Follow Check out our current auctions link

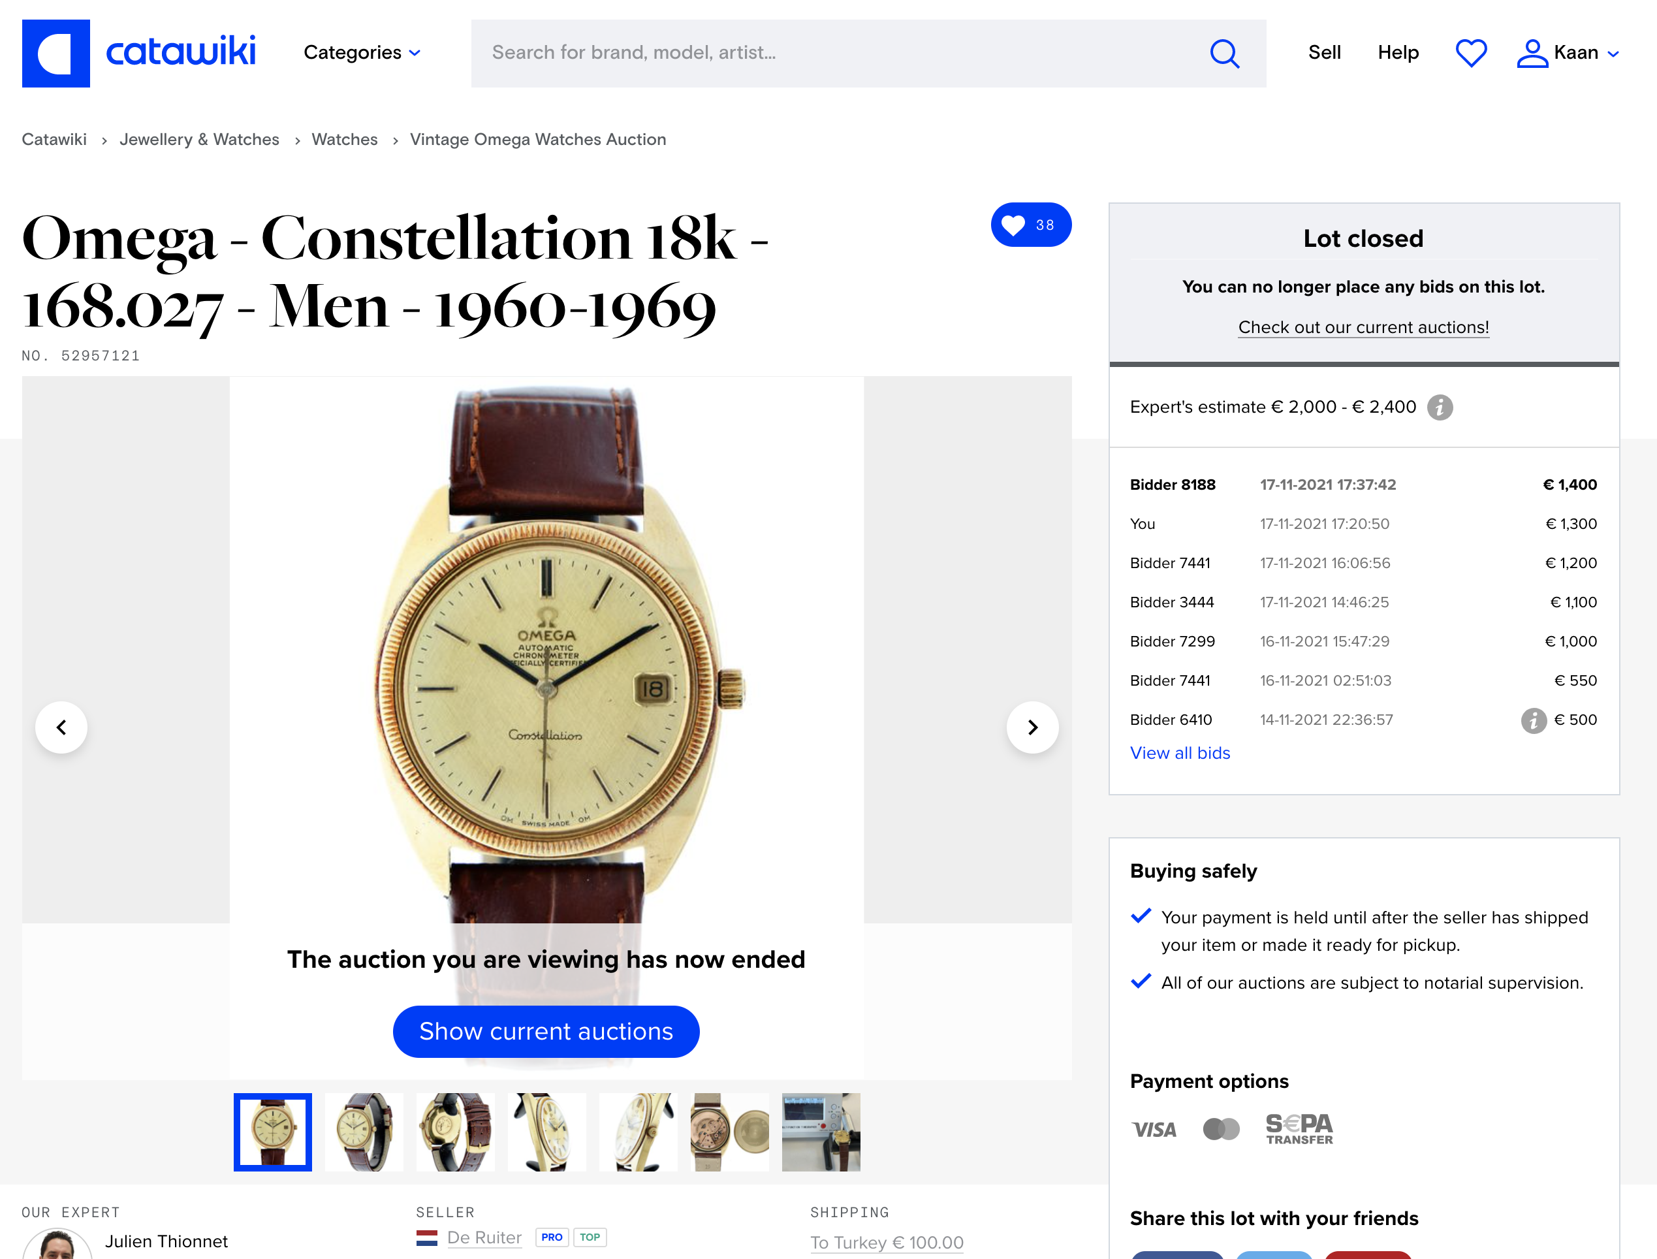pos(1363,328)
